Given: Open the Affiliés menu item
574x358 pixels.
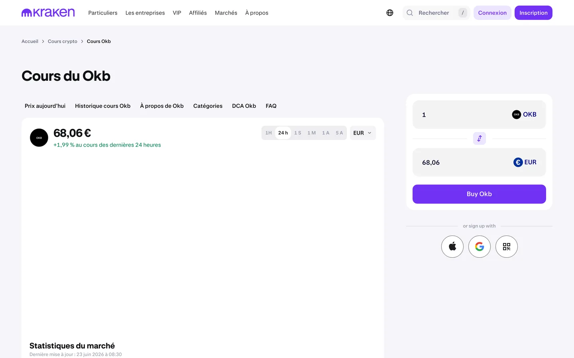Looking at the screenshot, I should pyautogui.click(x=198, y=13).
